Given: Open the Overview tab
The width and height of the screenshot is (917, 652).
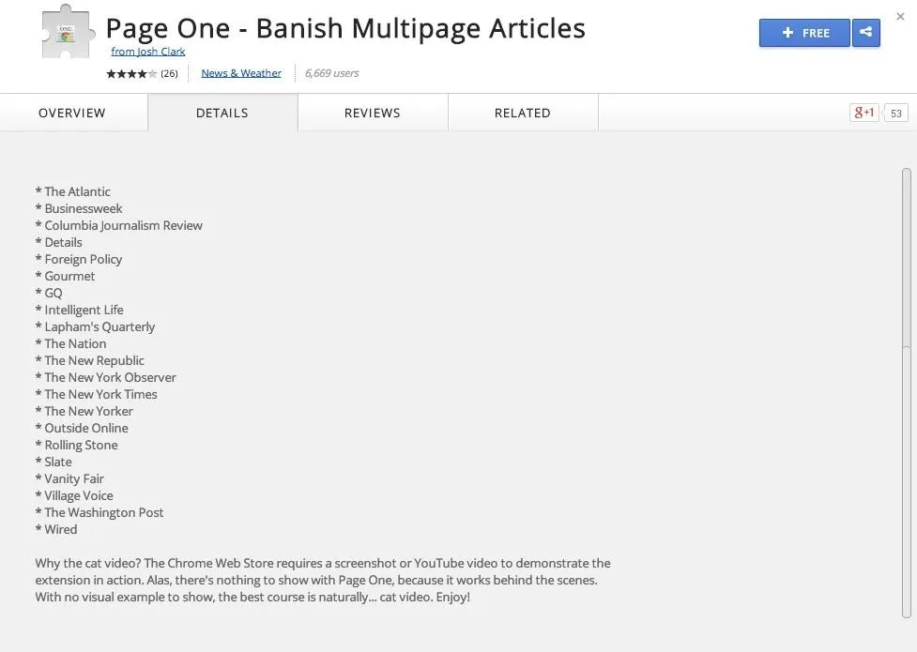Looking at the screenshot, I should tap(72, 113).
